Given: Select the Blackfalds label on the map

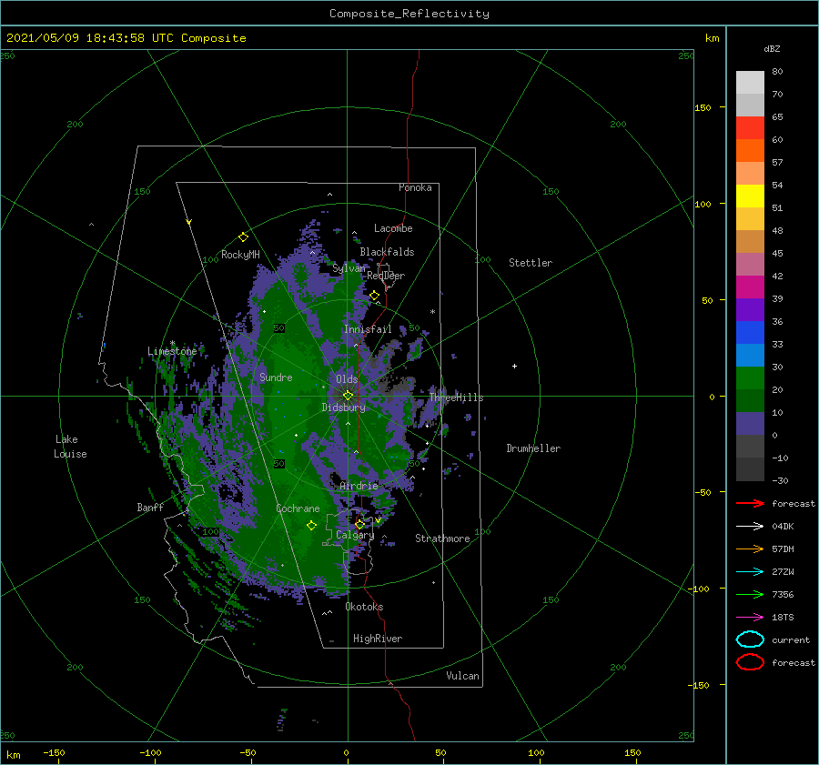Looking at the screenshot, I should tap(387, 252).
